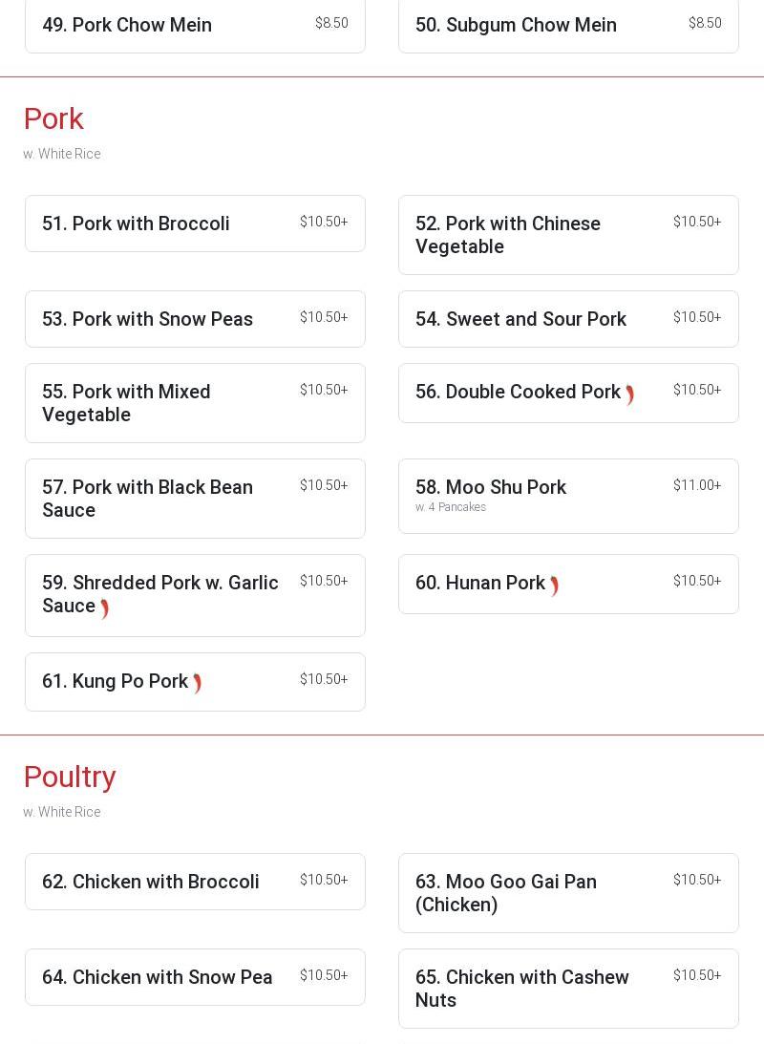Click the chili icon after Kung Po Pork
This screenshot has width=764, height=1044.
[x=198, y=683]
